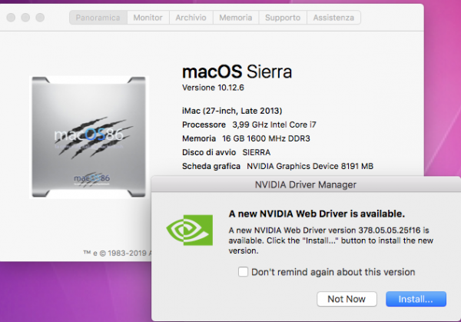Select the Archivio tab
The width and height of the screenshot is (461, 322).
(x=191, y=18)
